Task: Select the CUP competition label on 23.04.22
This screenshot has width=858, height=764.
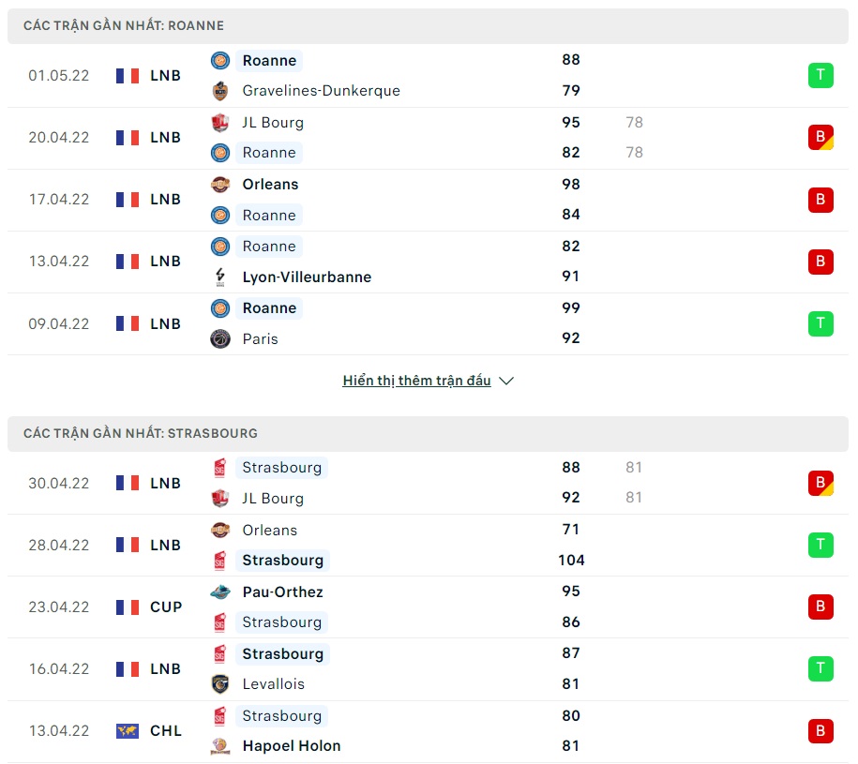Action: tap(166, 607)
